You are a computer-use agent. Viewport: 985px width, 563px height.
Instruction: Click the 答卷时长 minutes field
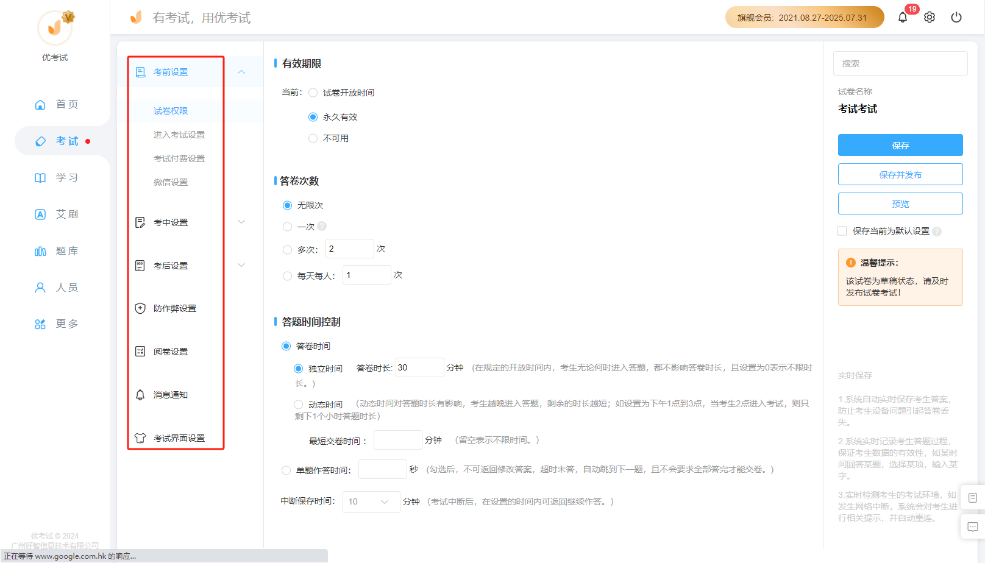(420, 367)
